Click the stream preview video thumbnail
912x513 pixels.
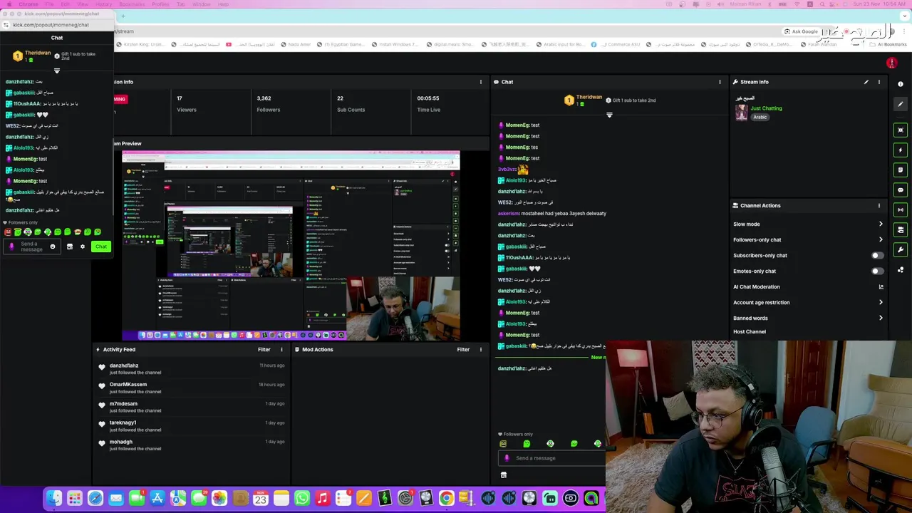pos(291,246)
